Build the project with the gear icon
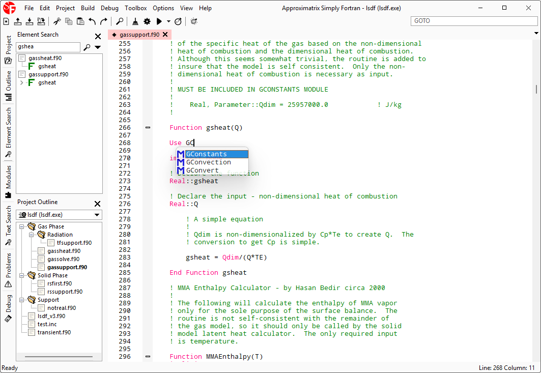The width and height of the screenshot is (541, 373). [147, 21]
